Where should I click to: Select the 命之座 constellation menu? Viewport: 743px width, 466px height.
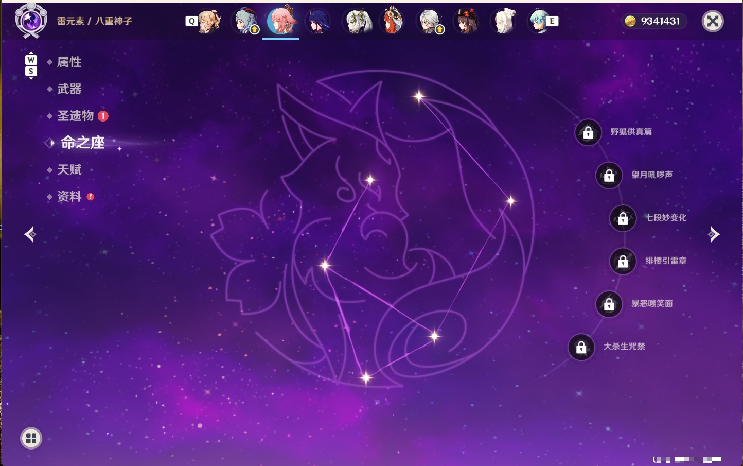point(82,143)
